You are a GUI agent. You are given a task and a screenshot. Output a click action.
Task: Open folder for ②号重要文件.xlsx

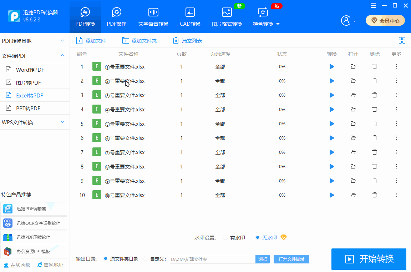click(x=353, y=81)
